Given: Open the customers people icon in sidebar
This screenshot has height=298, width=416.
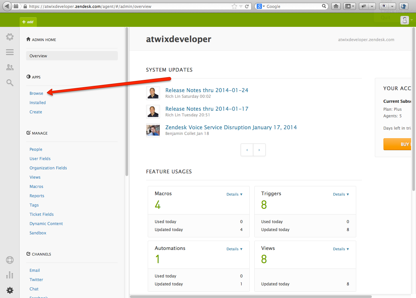Looking at the screenshot, I should 10,67.
